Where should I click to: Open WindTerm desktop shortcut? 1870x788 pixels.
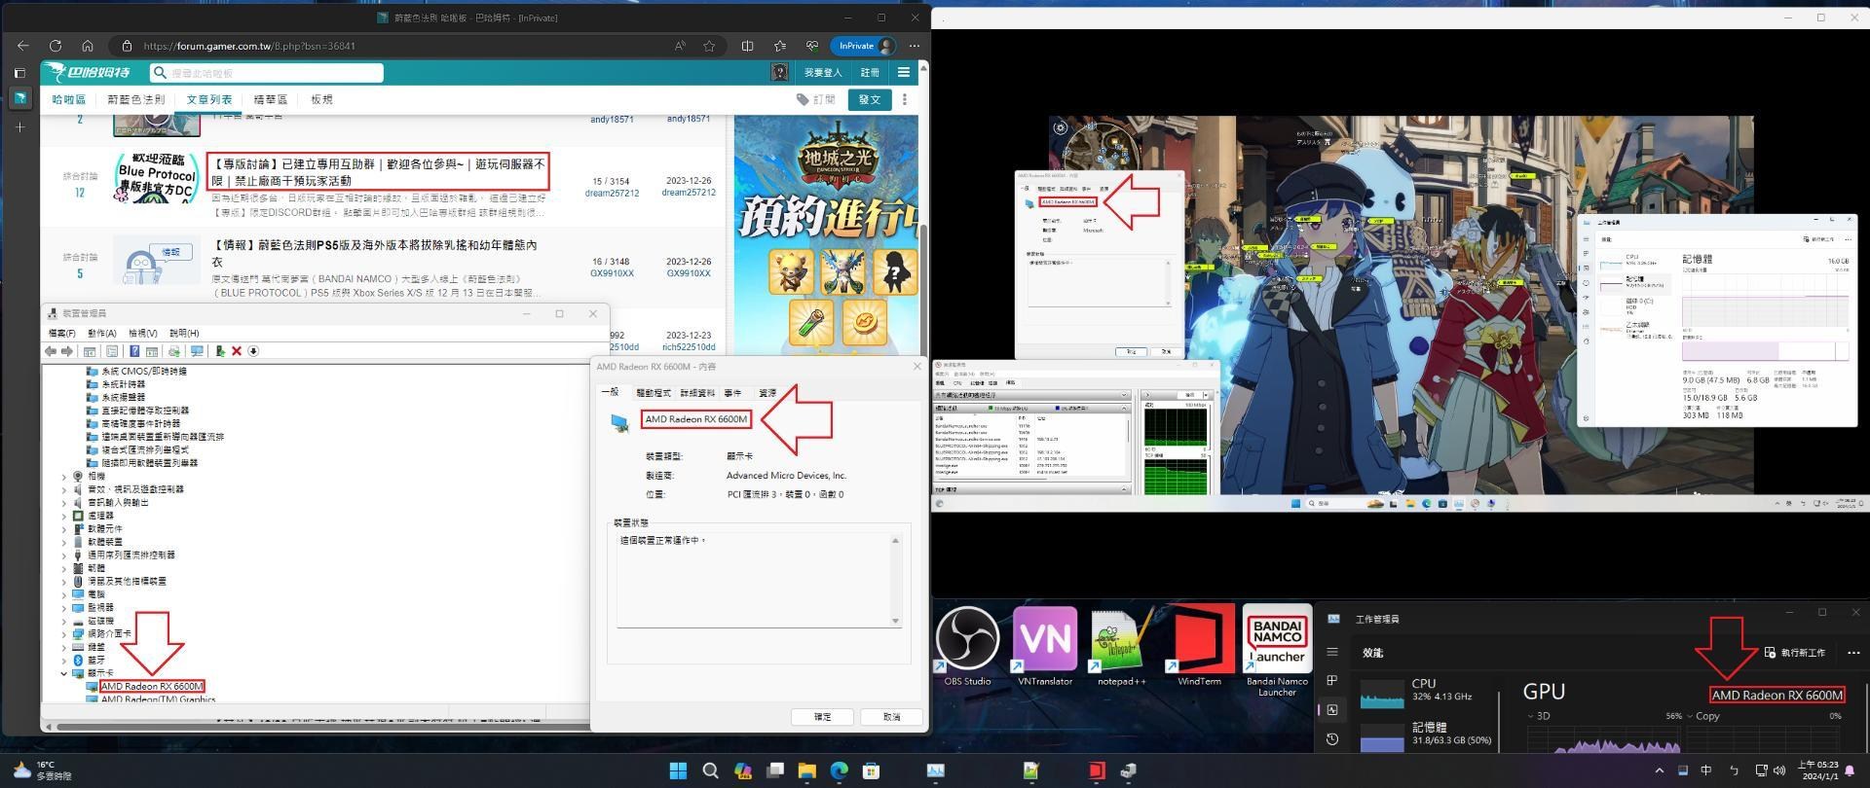[1199, 646]
